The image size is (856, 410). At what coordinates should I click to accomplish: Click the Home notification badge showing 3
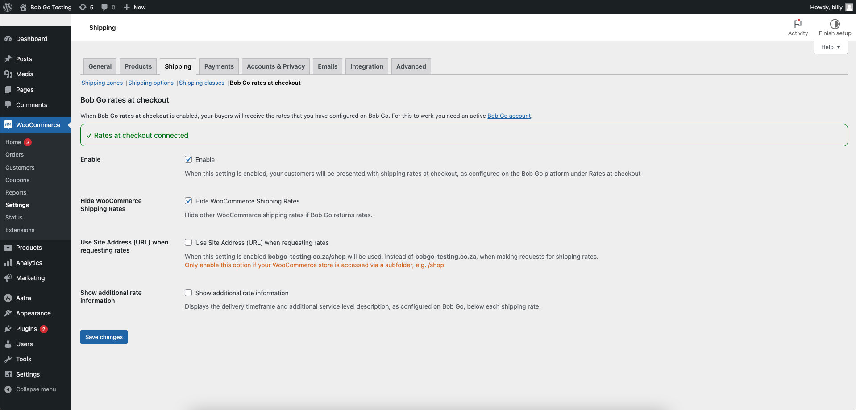pos(28,142)
